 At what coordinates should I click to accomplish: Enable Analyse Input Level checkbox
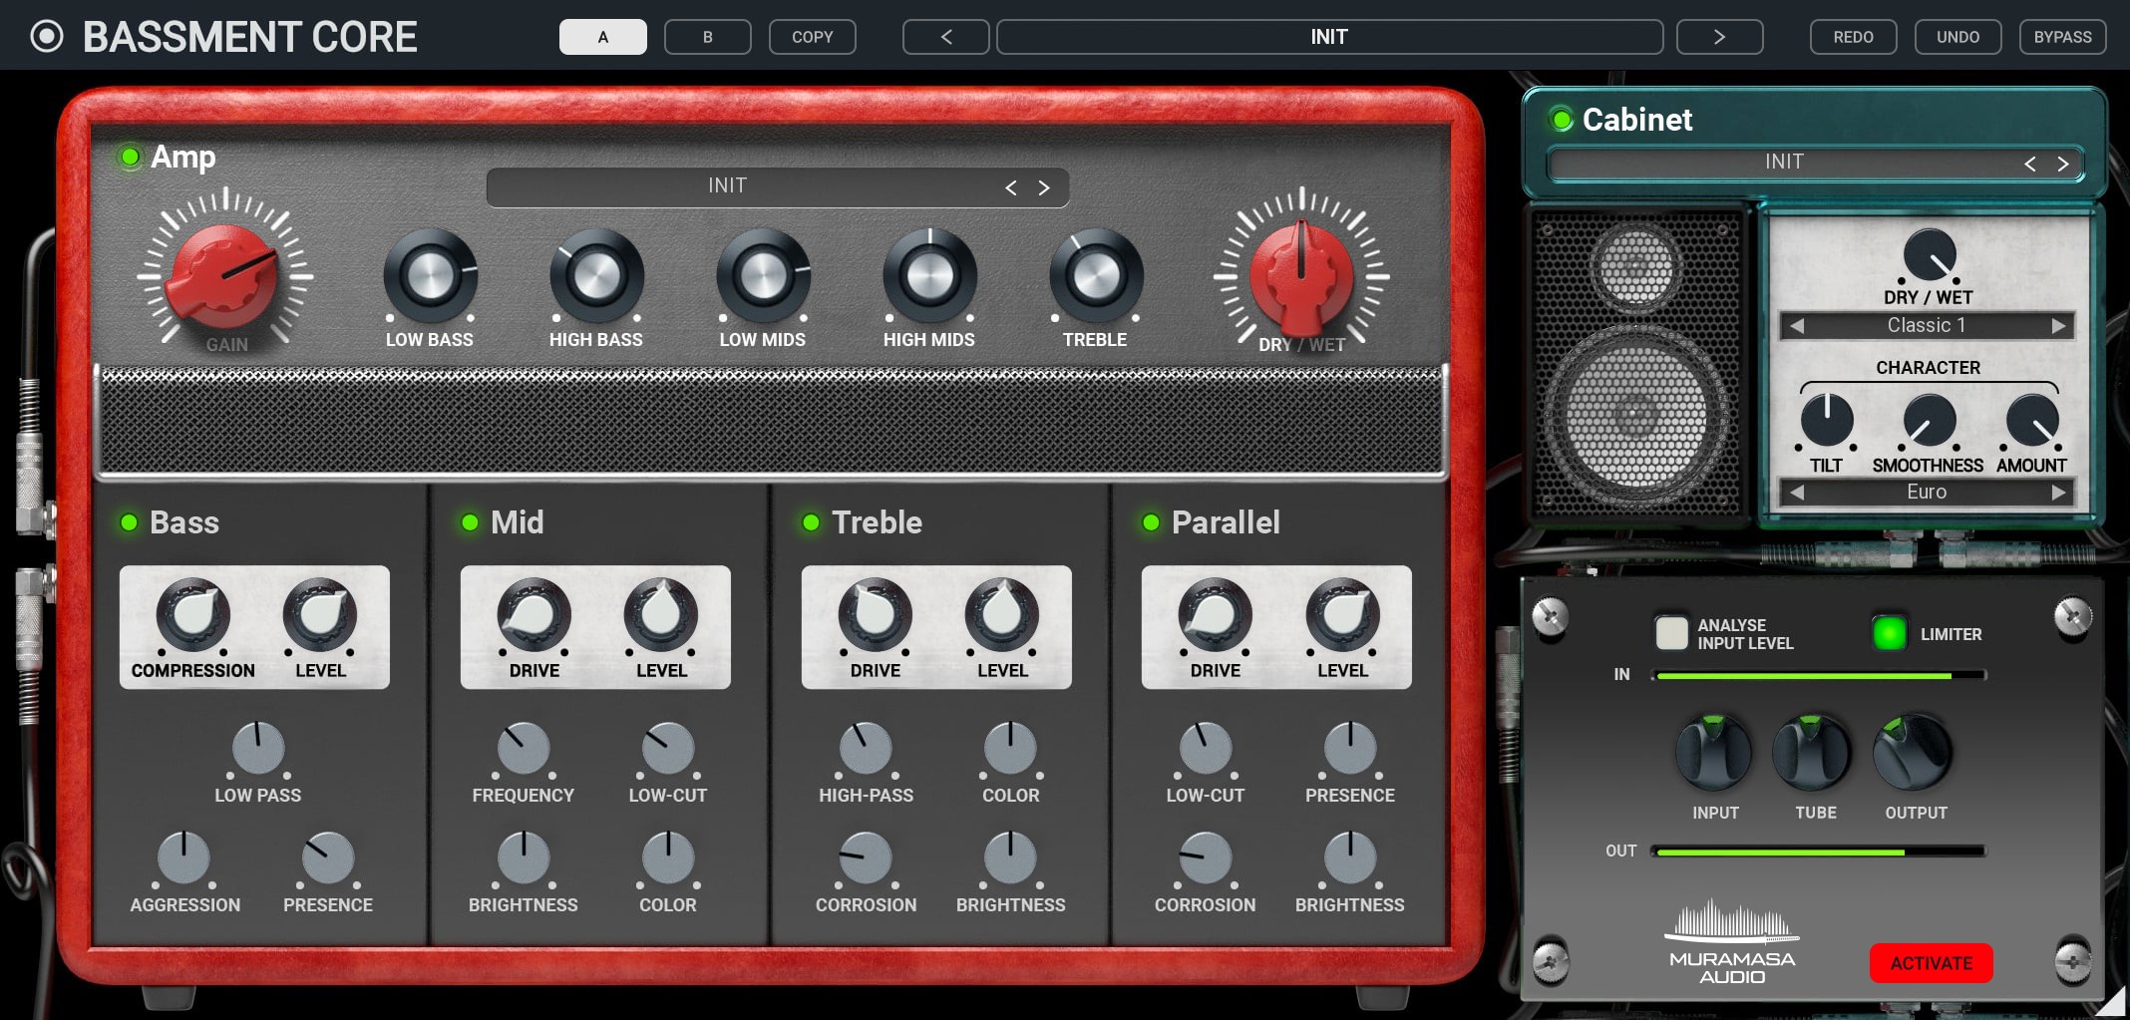coord(1671,633)
